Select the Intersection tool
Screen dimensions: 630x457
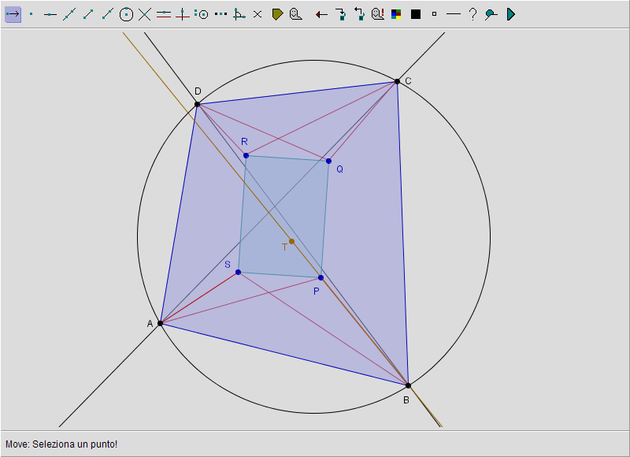(x=145, y=14)
